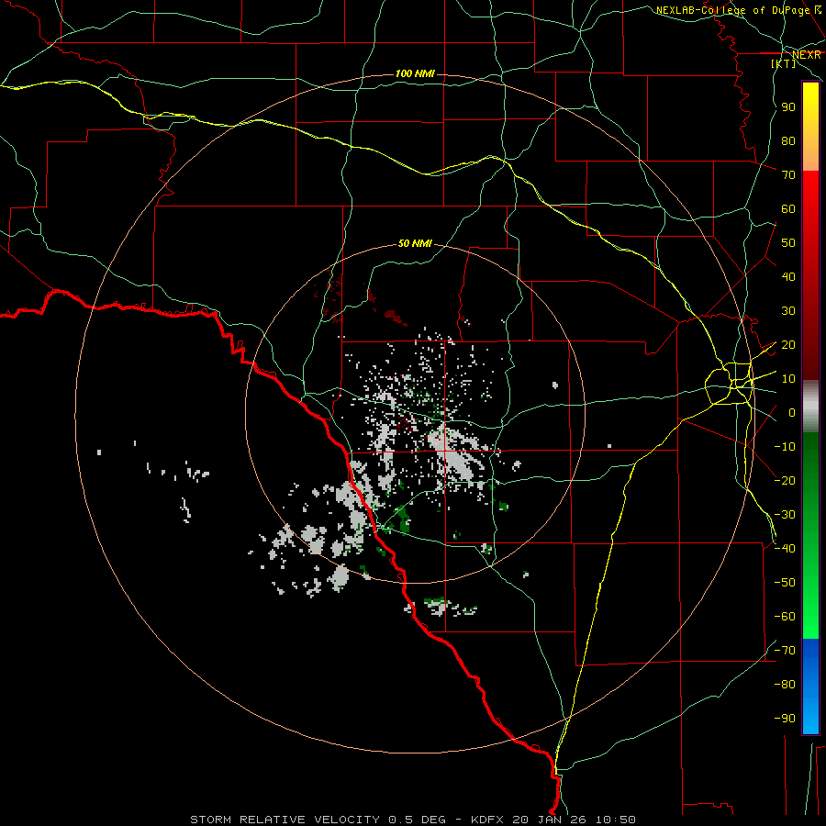Click the -40 value on velocity scale

click(x=785, y=549)
